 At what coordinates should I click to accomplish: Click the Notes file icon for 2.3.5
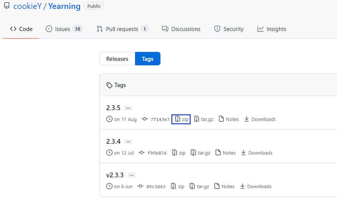(221, 119)
